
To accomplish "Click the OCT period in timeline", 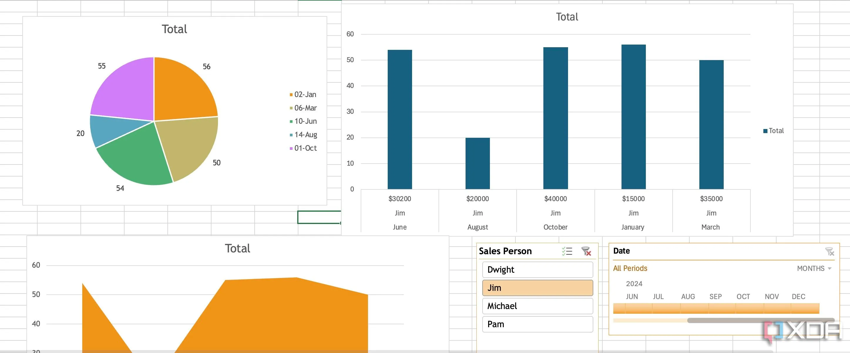I will tap(750, 308).
